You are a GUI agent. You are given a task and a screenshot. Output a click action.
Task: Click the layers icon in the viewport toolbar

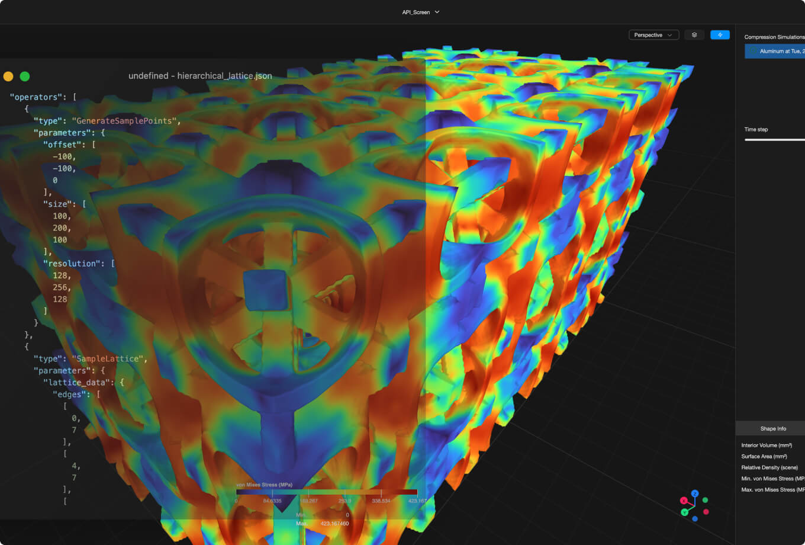pyautogui.click(x=694, y=34)
